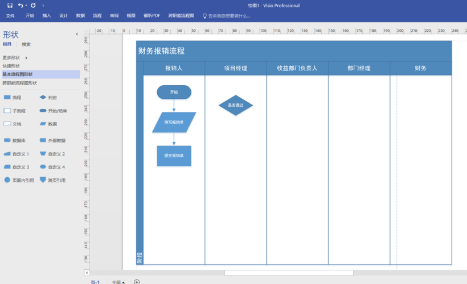This screenshot has height=284, width=467.
Task: Select the 流程 rectangle shape icon
Action: click(x=7, y=97)
